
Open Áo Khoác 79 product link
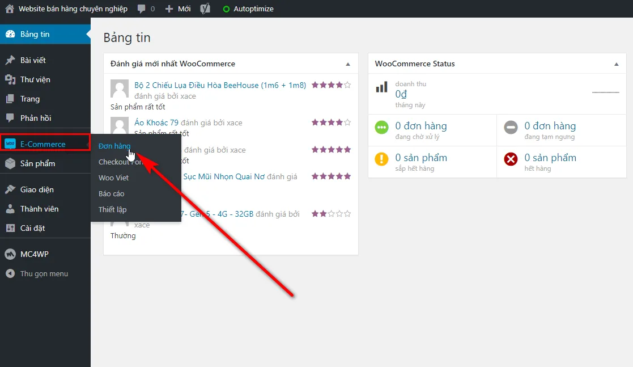click(156, 123)
